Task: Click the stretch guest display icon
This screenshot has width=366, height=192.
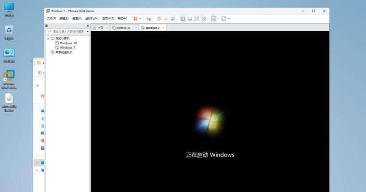Action: click(x=223, y=19)
